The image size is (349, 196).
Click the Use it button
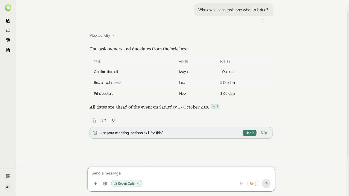coord(249,133)
